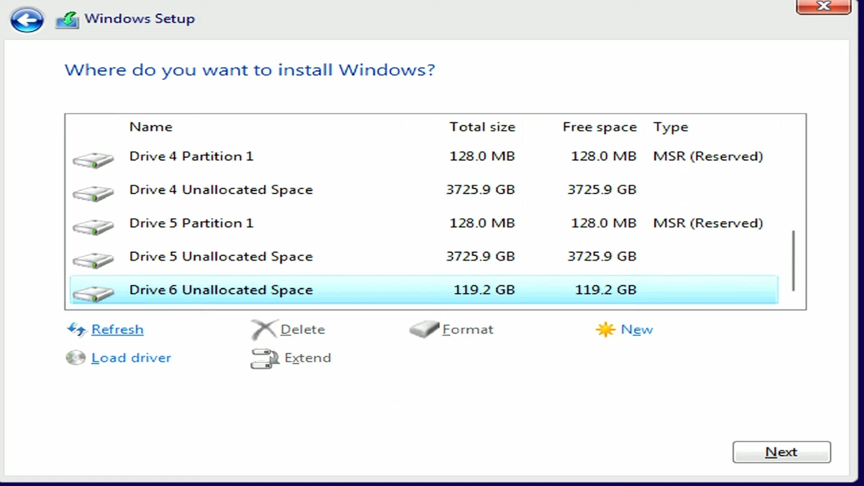Click the Name column header
This screenshot has height=486, width=864.
point(151,126)
